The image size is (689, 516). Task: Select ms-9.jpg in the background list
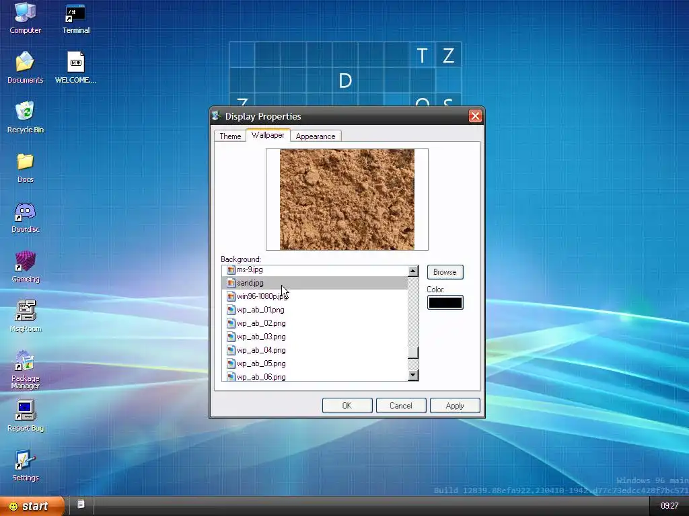coord(315,269)
